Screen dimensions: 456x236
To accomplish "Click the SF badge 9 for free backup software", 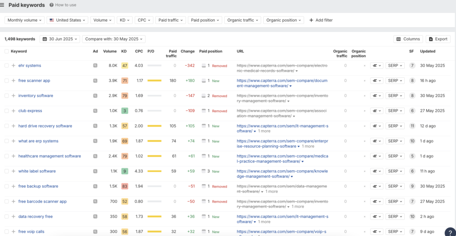I will [x=412, y=186].
